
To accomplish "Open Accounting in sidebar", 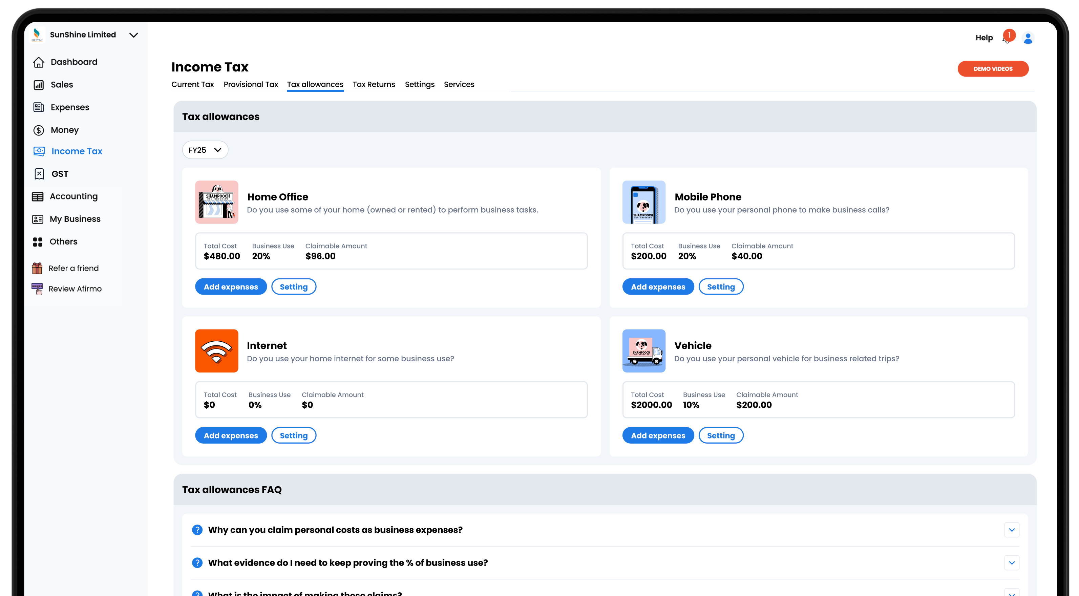I will pyautogui.click(x=74, y=196).
